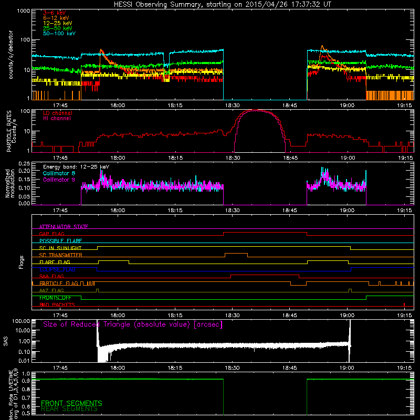Click the PARTICLE RATES Counts/s axis label
The height and width of the screenshot is (420, 420).
click(11, 131)
